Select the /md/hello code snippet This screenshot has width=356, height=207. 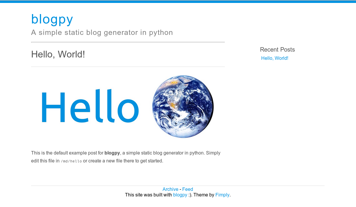pos(71,161)
